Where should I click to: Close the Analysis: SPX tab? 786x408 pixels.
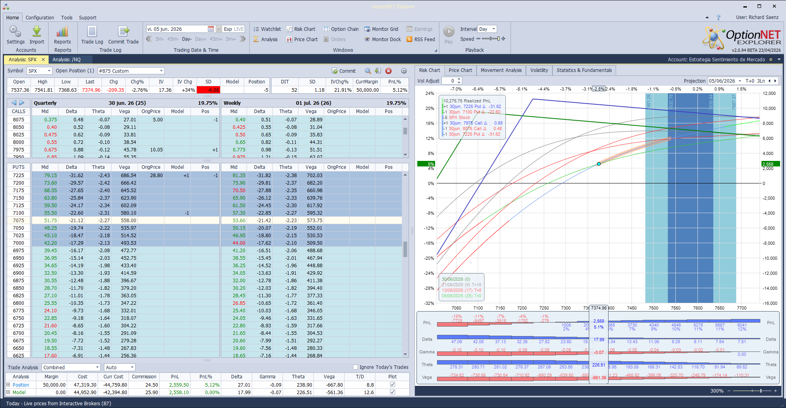[43, 59]
